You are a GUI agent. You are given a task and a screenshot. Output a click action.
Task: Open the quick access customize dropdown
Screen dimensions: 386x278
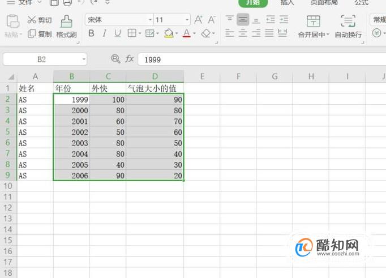[108, 2]
